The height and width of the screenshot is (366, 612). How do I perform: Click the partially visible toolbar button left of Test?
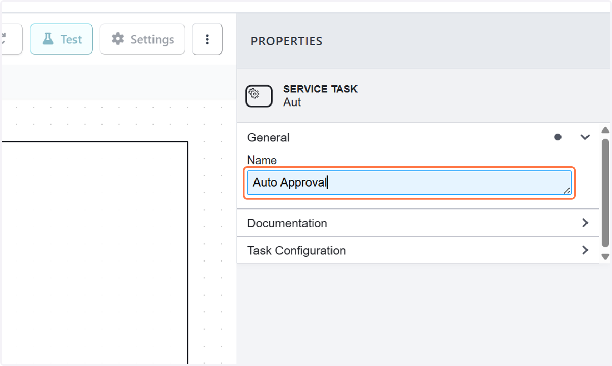(12, 39)
